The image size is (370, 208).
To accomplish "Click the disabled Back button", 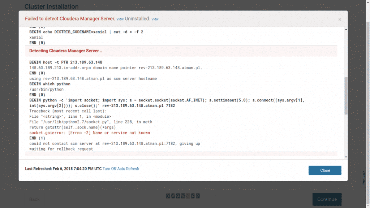I will [34, 199].
